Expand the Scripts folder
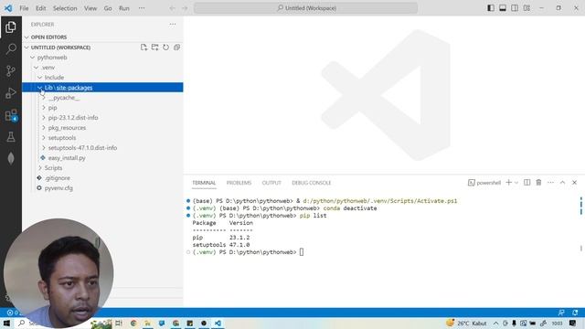585x329 pixels. pyautogui.click(x=102, y=168)
